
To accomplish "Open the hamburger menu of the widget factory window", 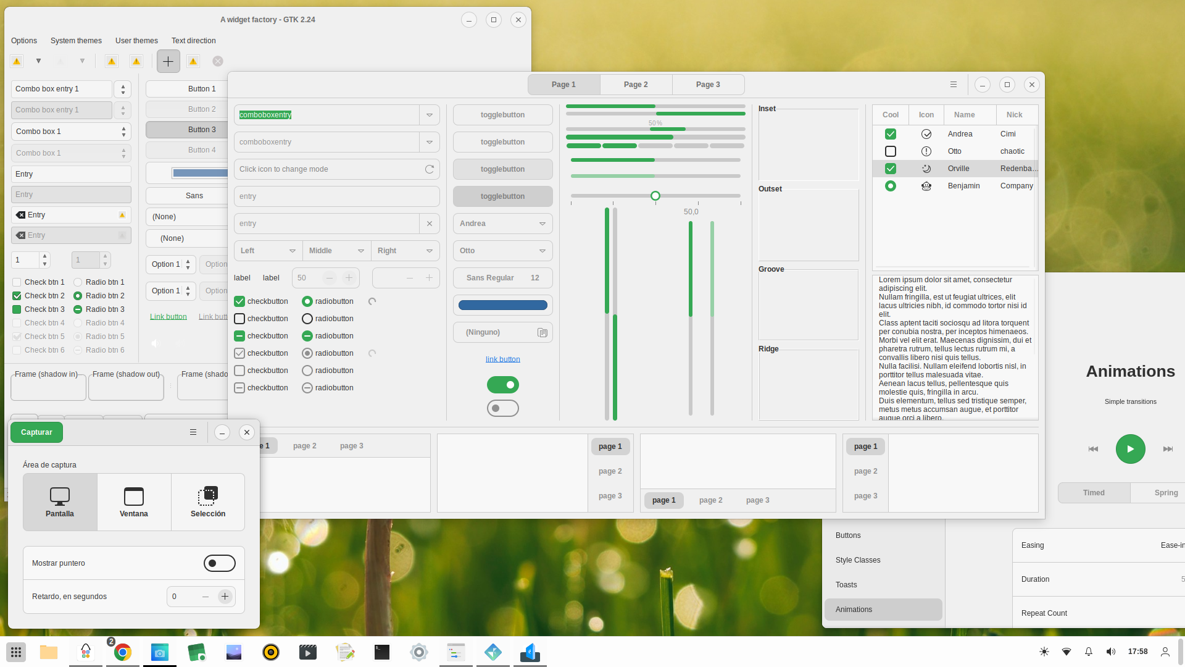I will click(954, 85).
